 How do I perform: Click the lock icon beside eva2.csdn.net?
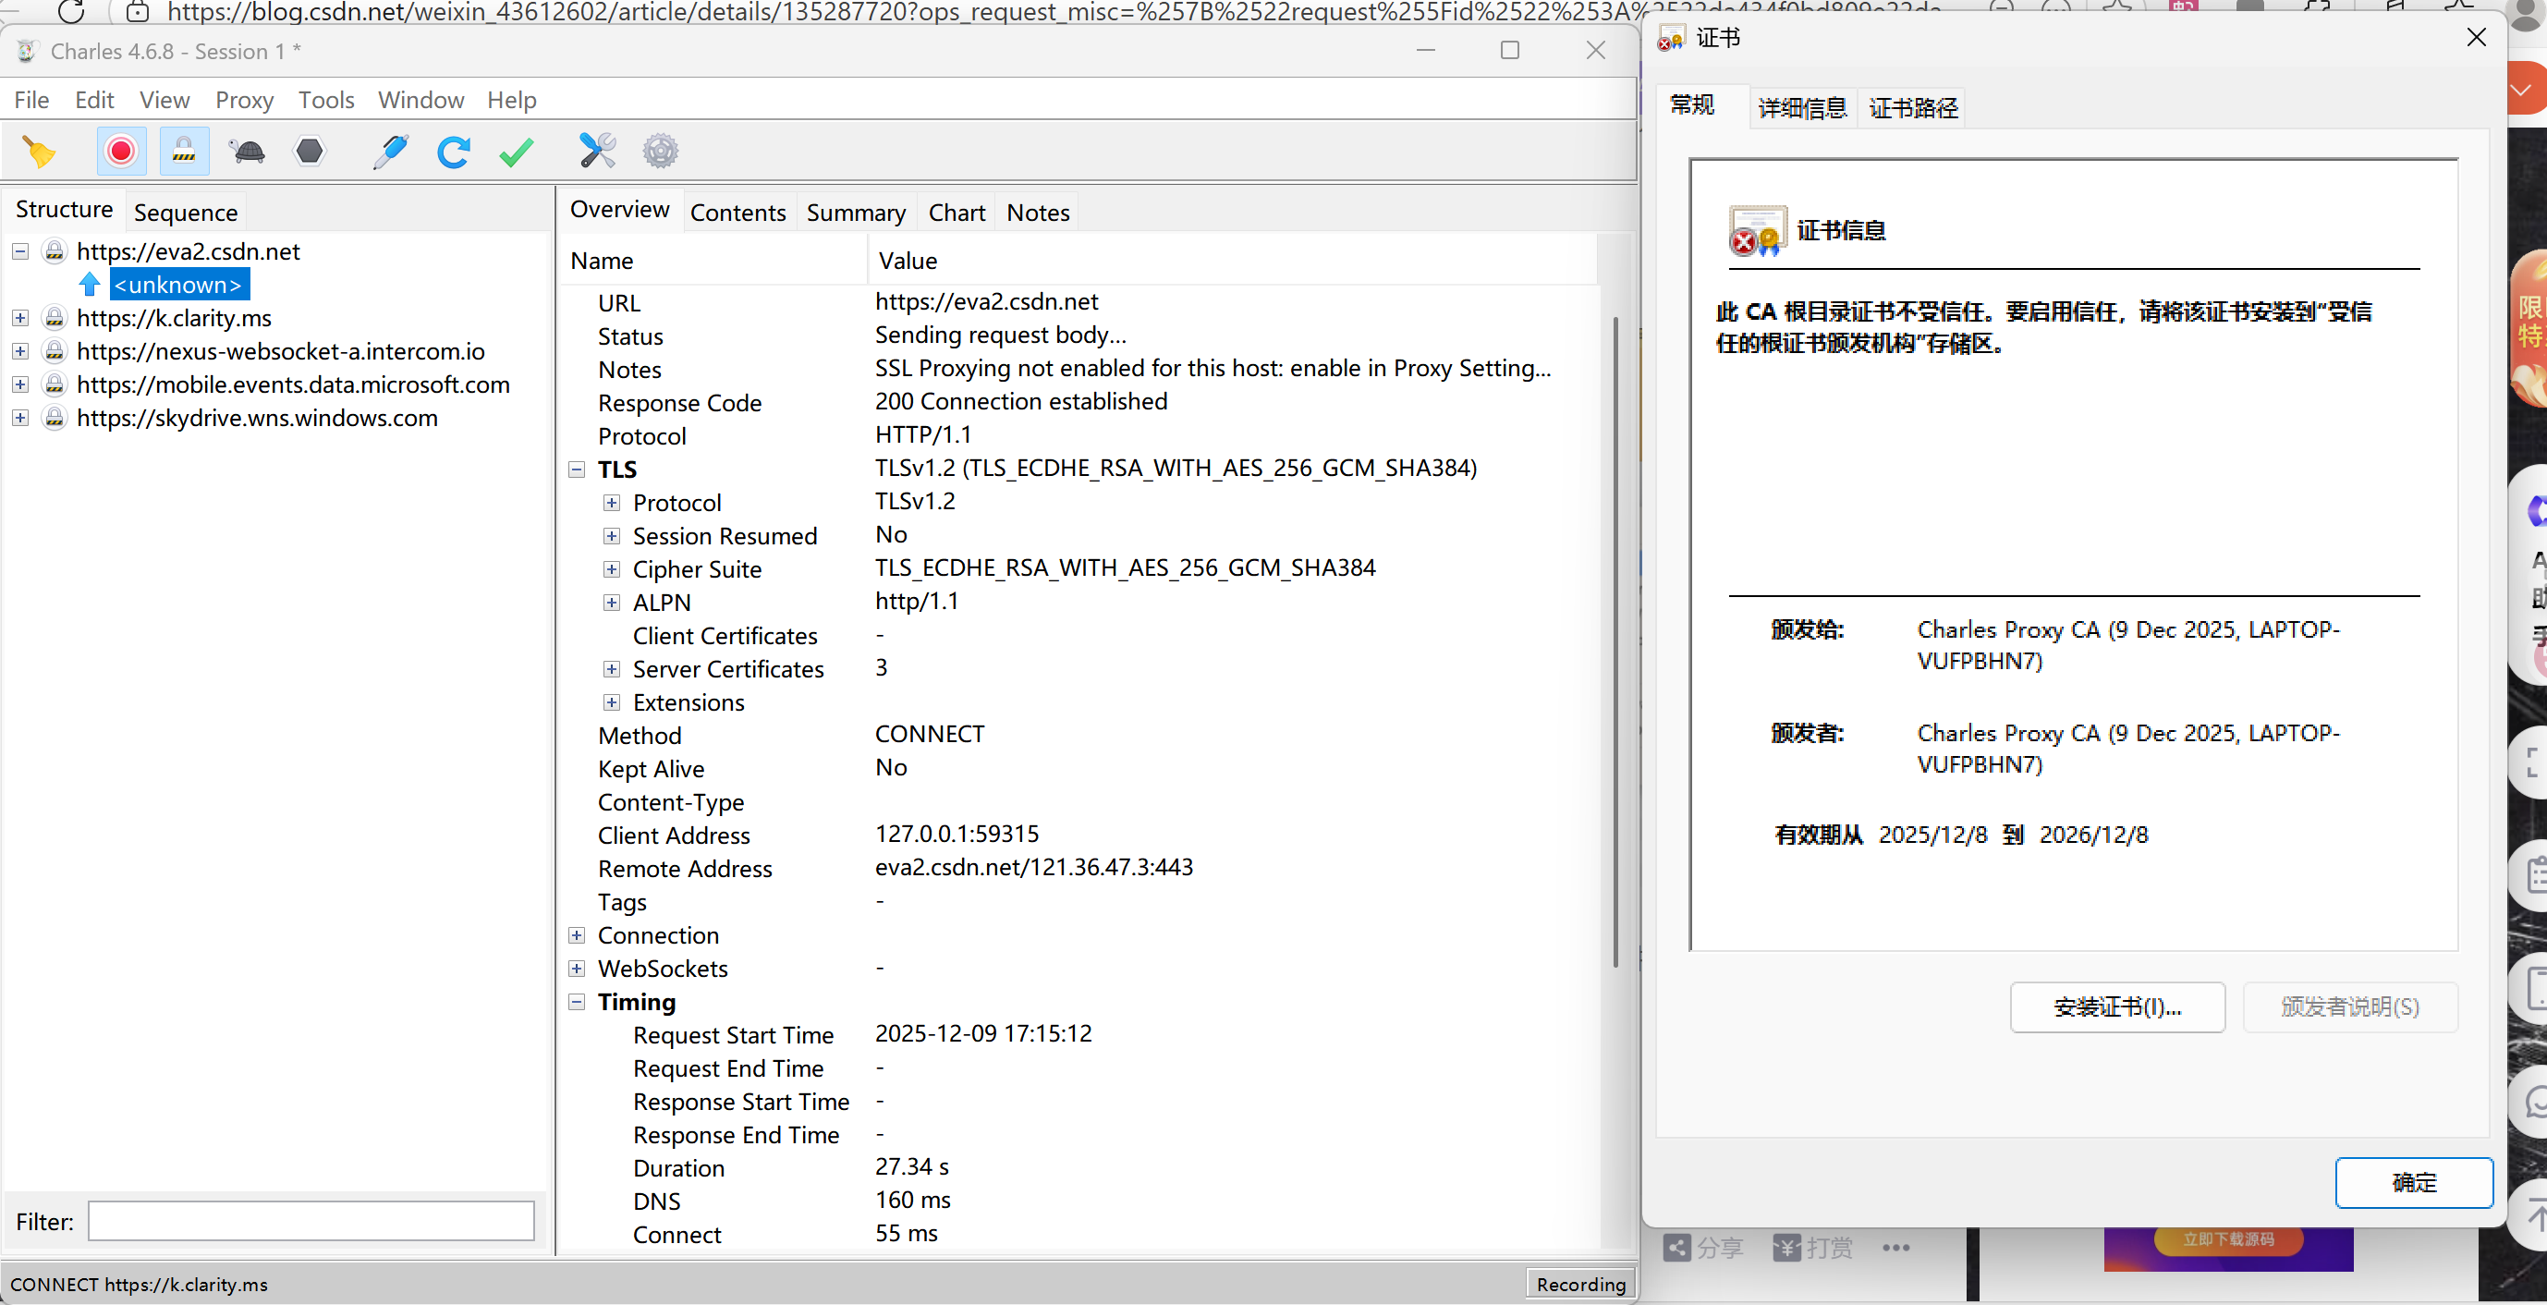(x=55, y=251)
